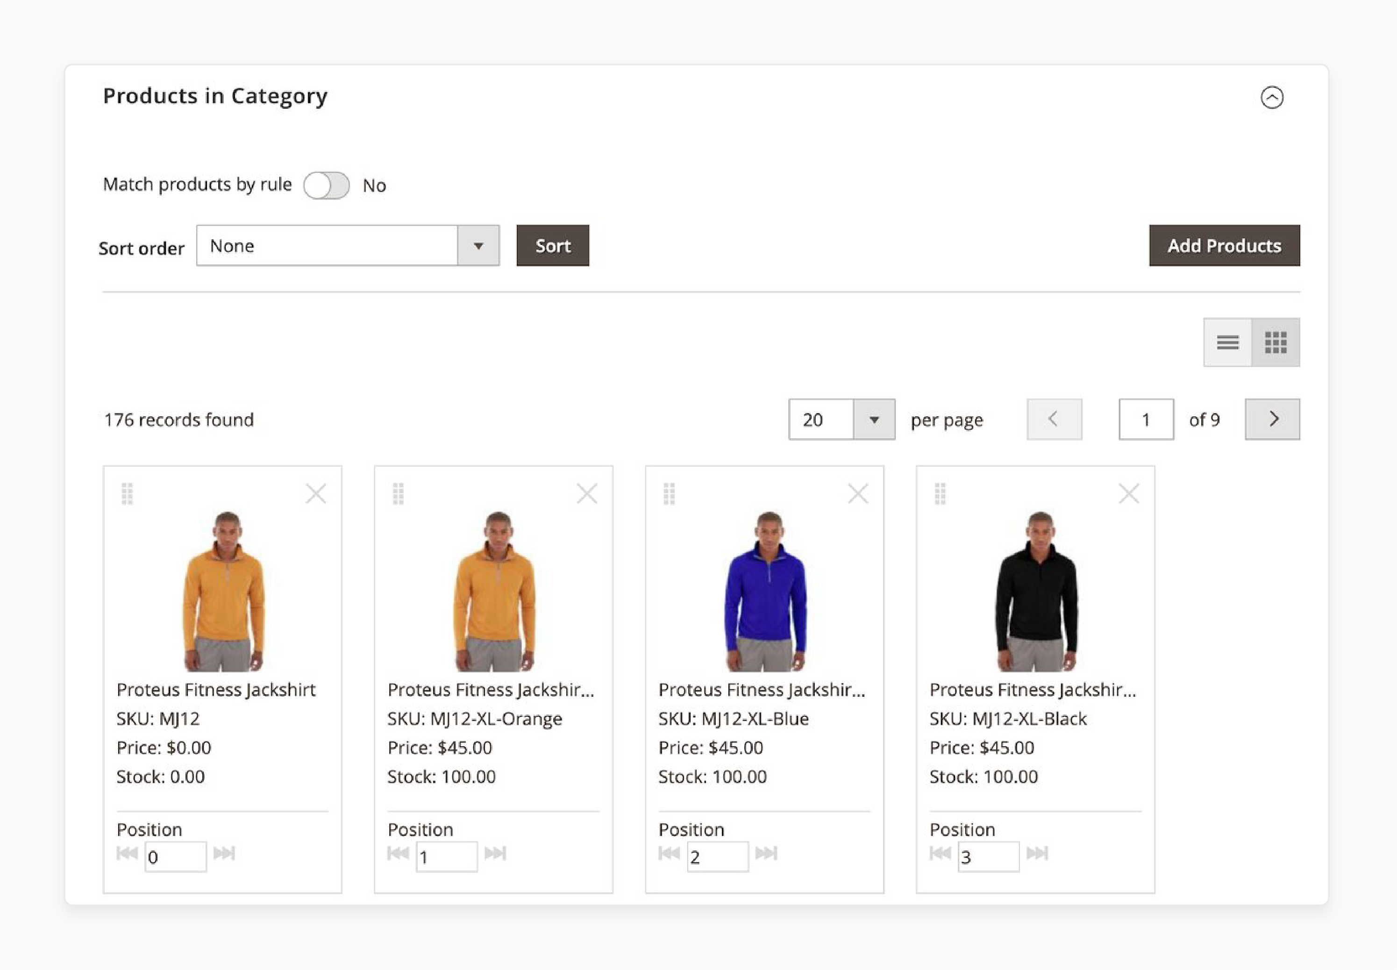The height and width of the screenshot is (970, 1397).
Task: Remove the MJ12-XL-Blue product
Action: point(858,493)
